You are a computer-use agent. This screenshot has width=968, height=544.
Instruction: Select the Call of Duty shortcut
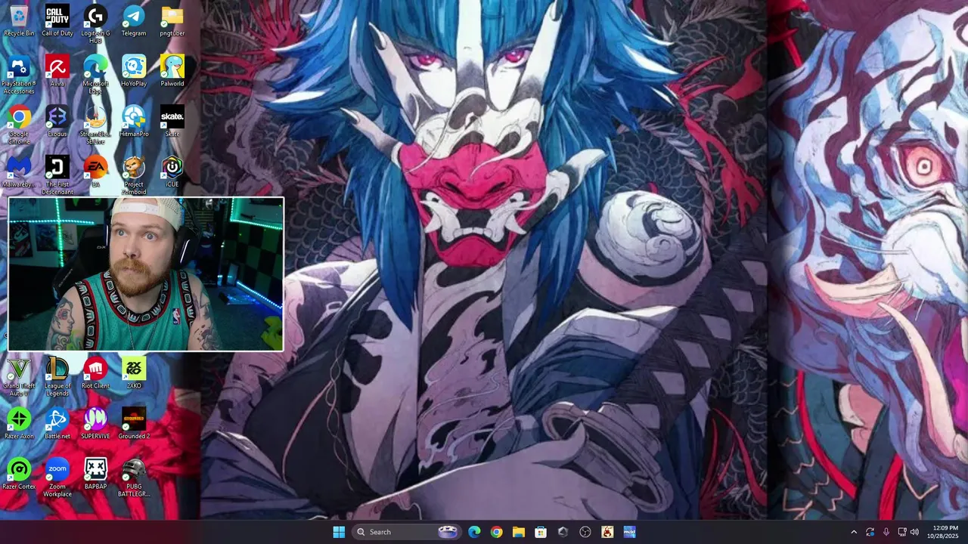click(x=57, y=20)
